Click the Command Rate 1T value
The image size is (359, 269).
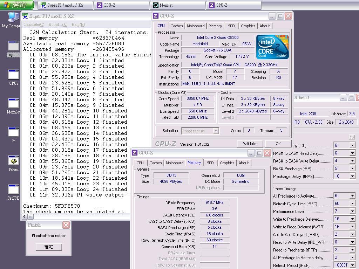pyautogui.click(x=214, y=246)
